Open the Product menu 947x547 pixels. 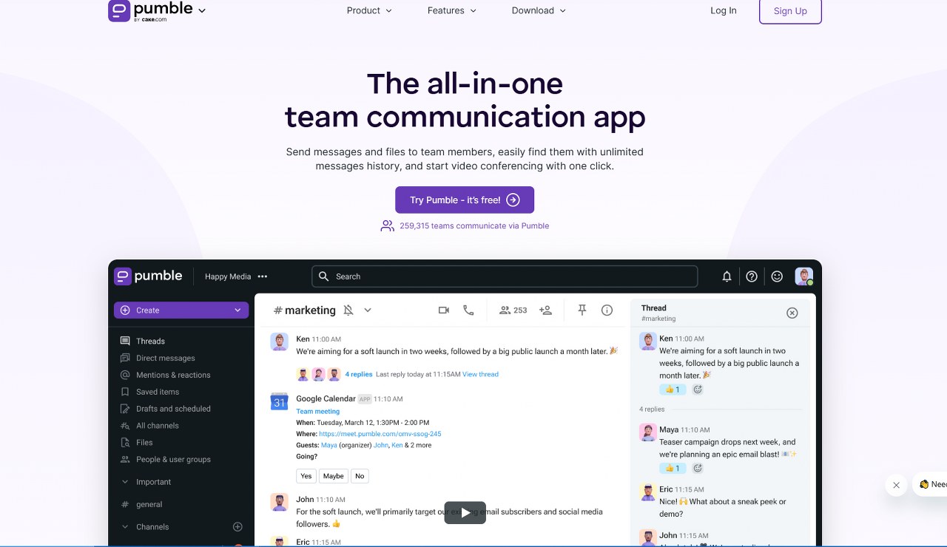tap(369, 10)
